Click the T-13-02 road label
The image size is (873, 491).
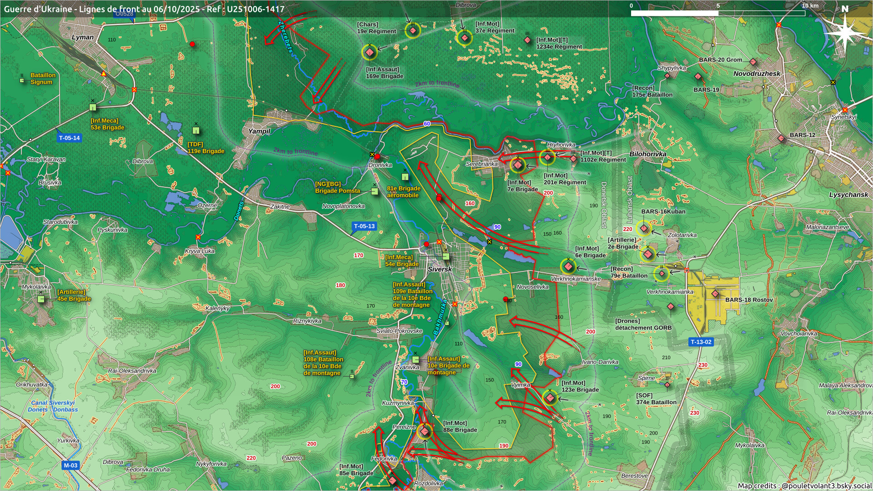point(701,342)
